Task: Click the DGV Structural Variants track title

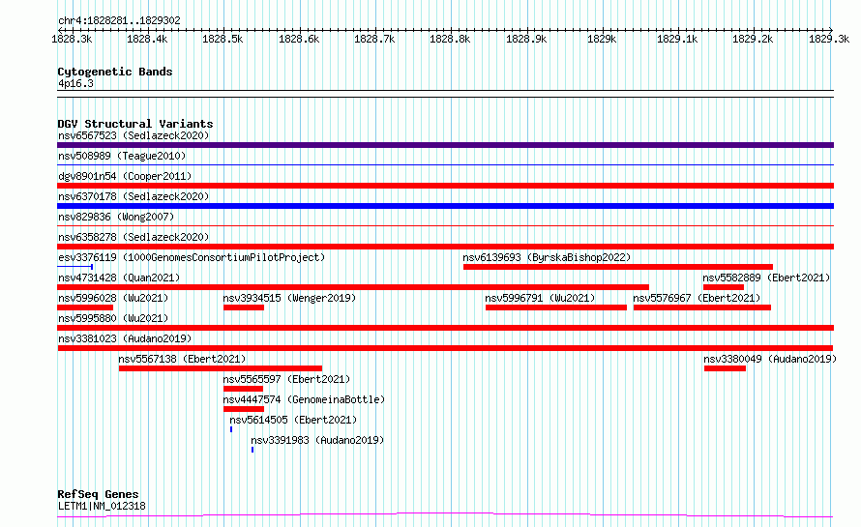Action: pyautogui.click(x=135, y=124)
